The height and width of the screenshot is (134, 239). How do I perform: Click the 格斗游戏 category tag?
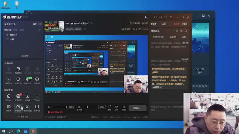point(73,29)
